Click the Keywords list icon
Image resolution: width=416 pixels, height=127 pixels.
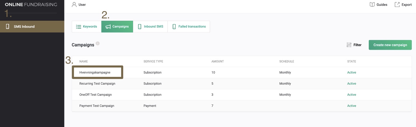coord(78,27)
